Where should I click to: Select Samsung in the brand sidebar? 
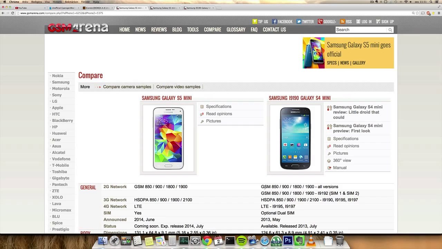61,82
